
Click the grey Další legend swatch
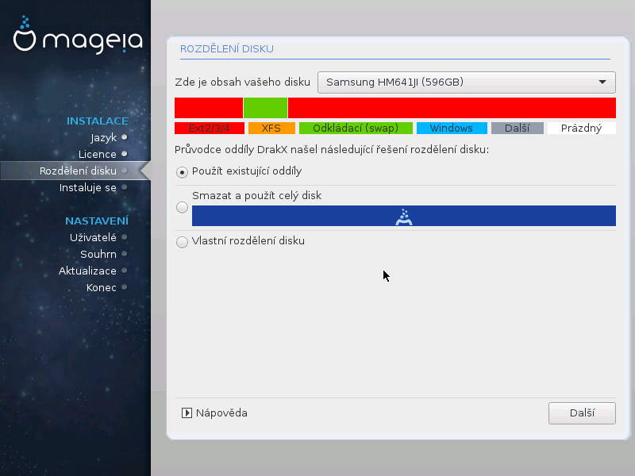(518, 129)
